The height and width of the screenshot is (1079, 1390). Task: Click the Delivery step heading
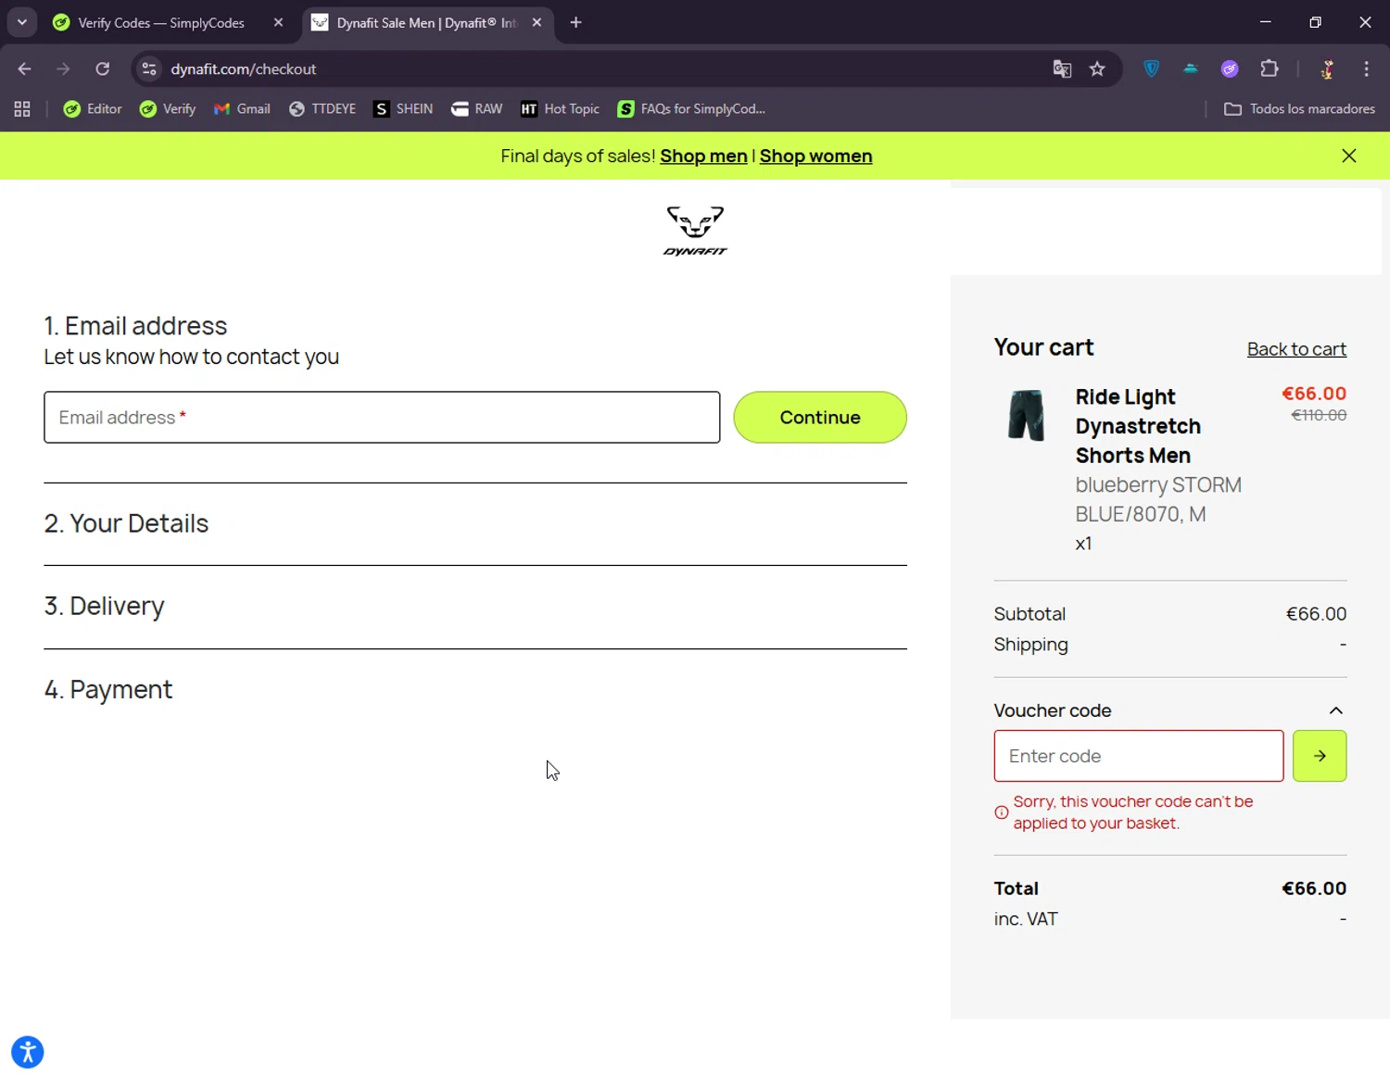click(x=104, y=606)
